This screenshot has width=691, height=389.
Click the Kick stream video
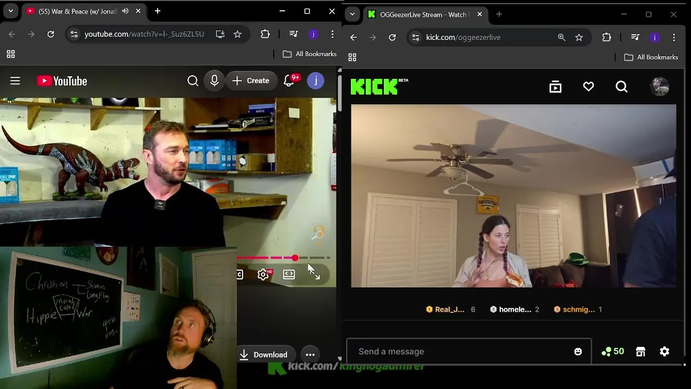pos(513,196)
